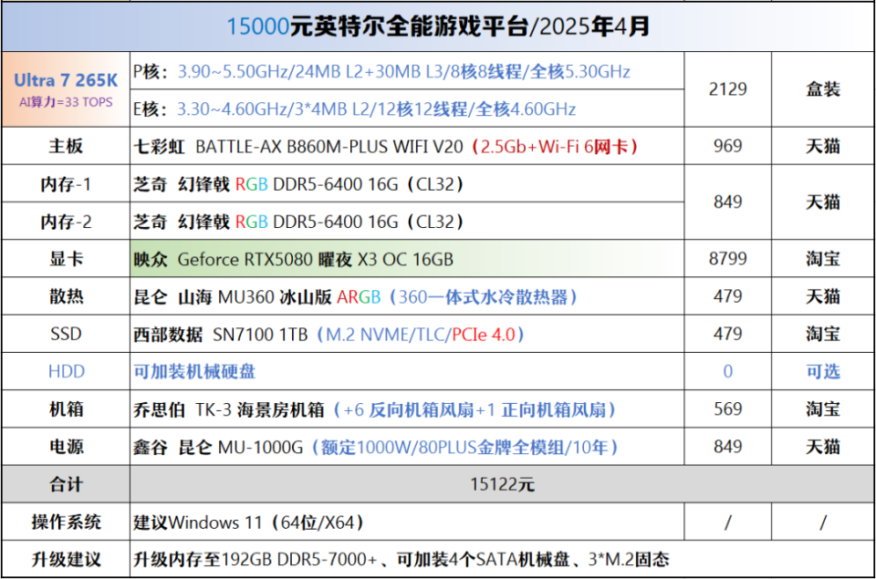Click the title "15000元英特尔全能游戏平台/2025年4月"
Image resolution: width=876 pixels, height=579 pixels.
click(438, 26)
